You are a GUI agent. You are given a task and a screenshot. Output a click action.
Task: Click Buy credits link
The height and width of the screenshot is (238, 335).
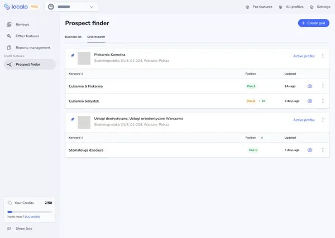(32, 217)
